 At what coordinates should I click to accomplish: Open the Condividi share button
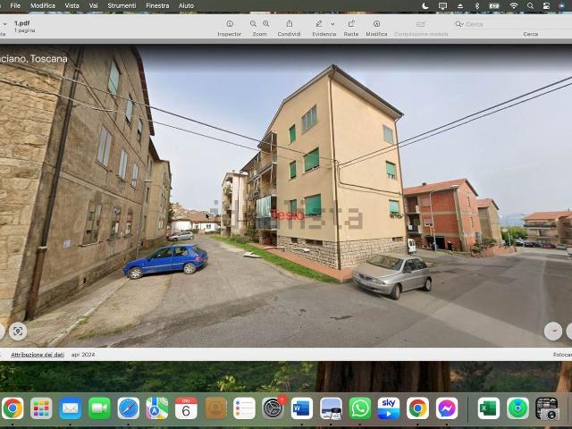(289, 24)
